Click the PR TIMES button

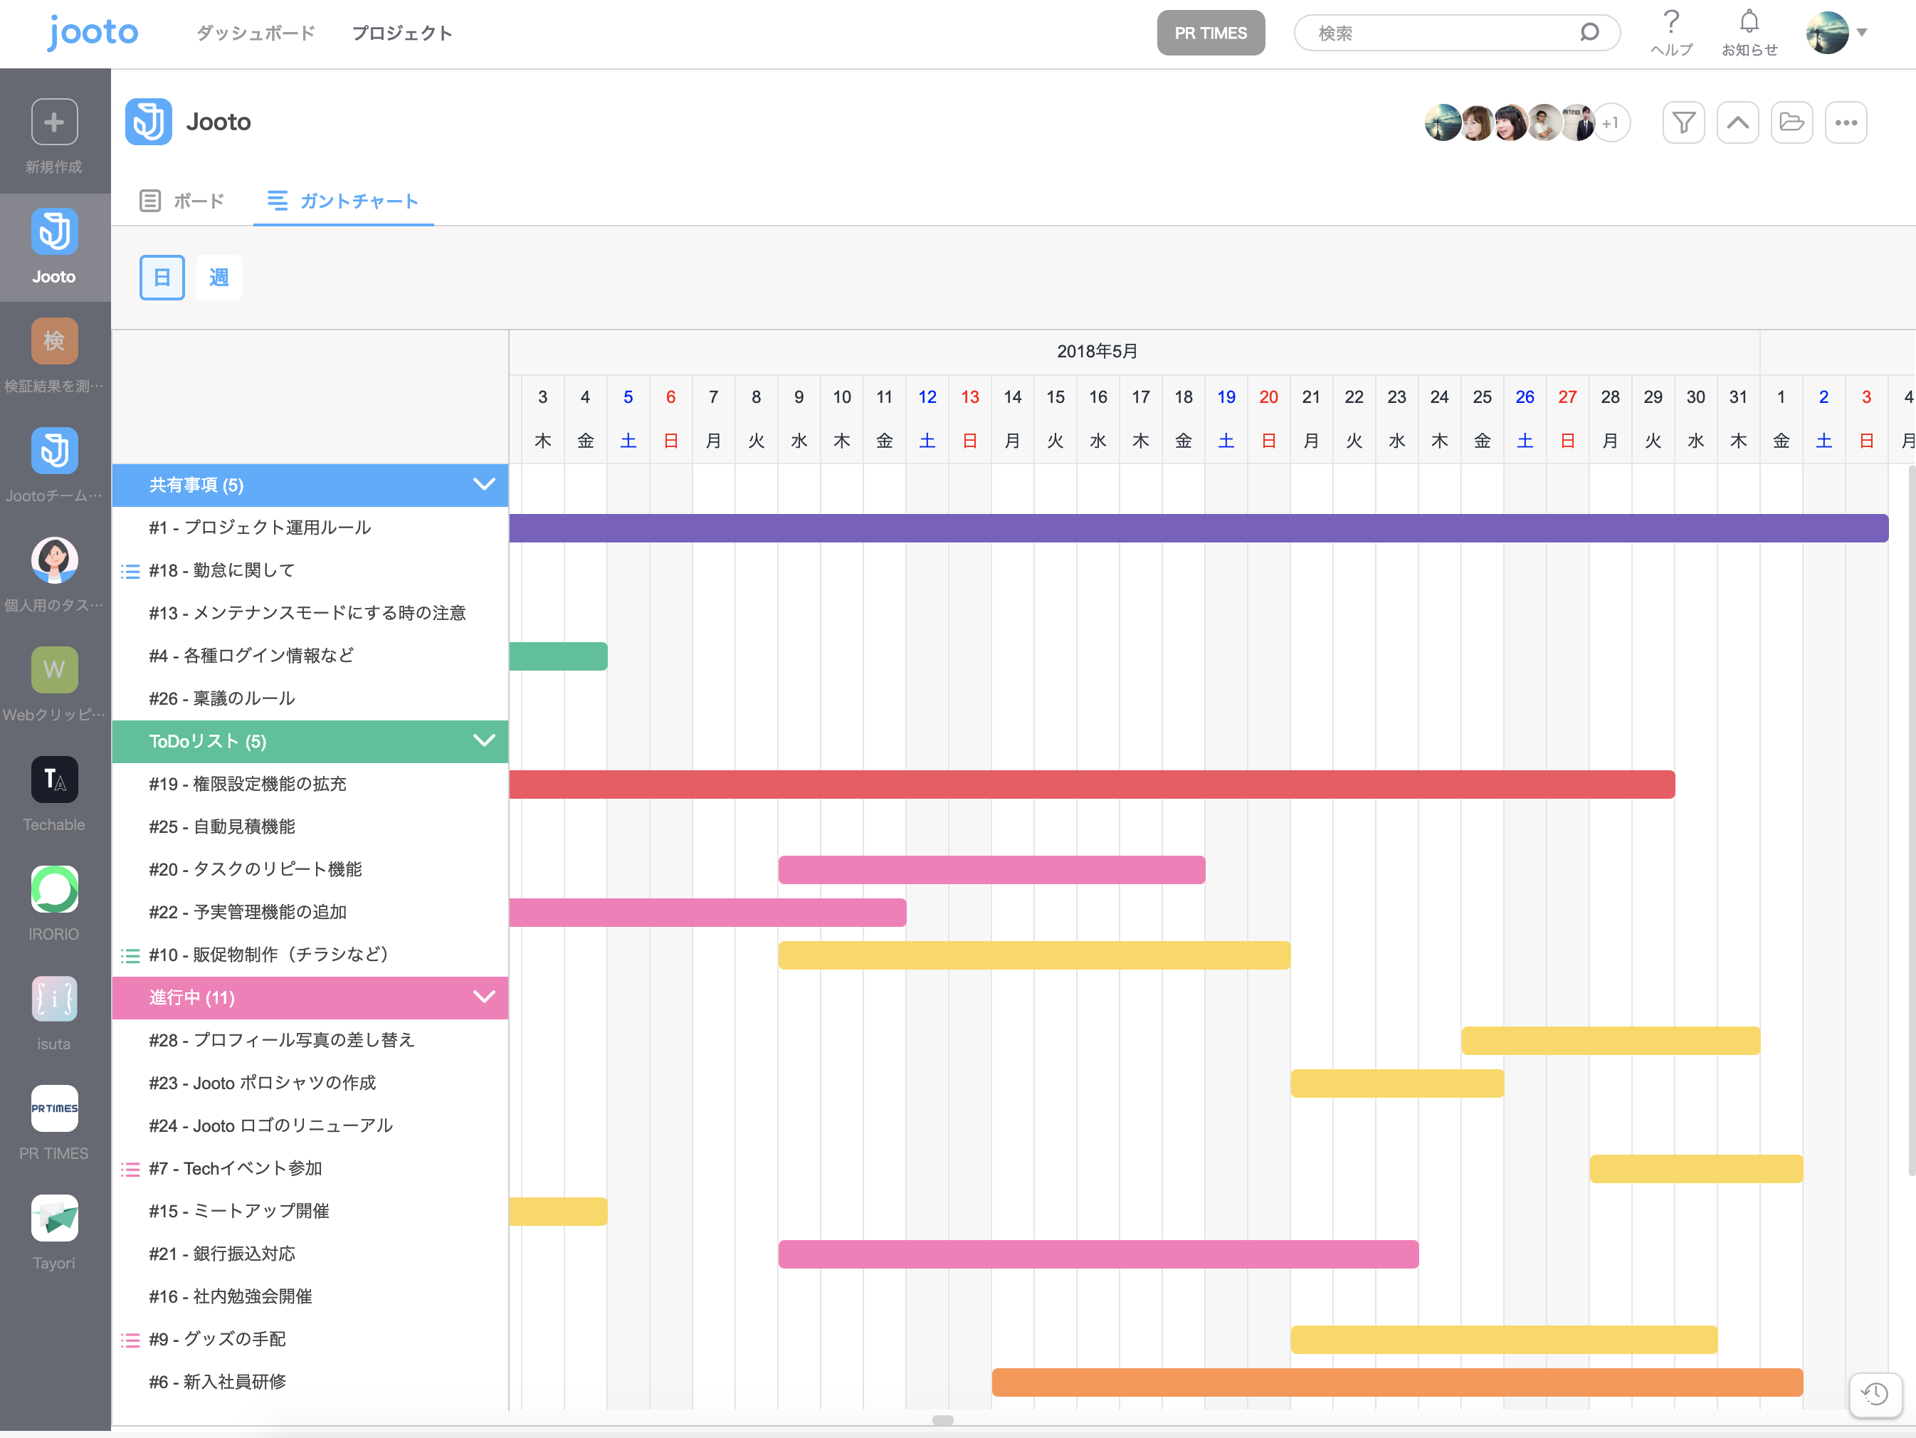pyautogui.click(x=1210, y=33)
